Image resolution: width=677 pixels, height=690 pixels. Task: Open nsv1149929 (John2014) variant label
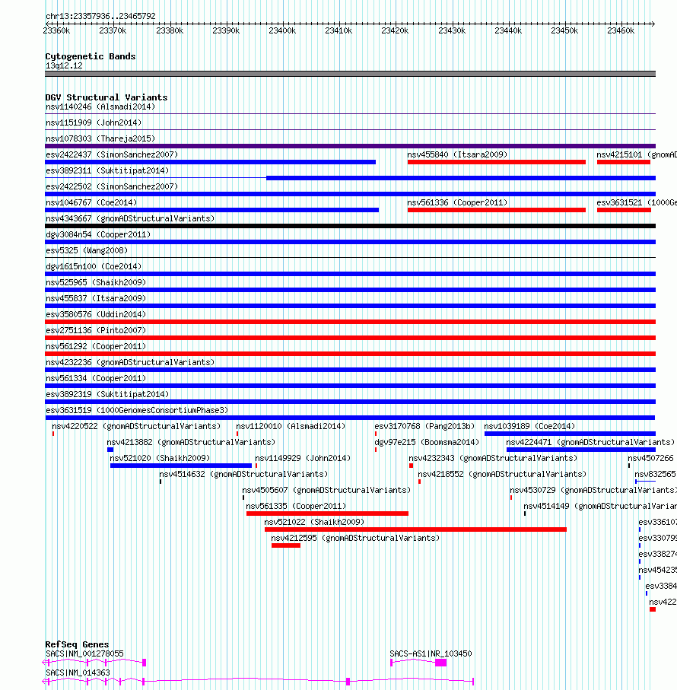(303, 458)
